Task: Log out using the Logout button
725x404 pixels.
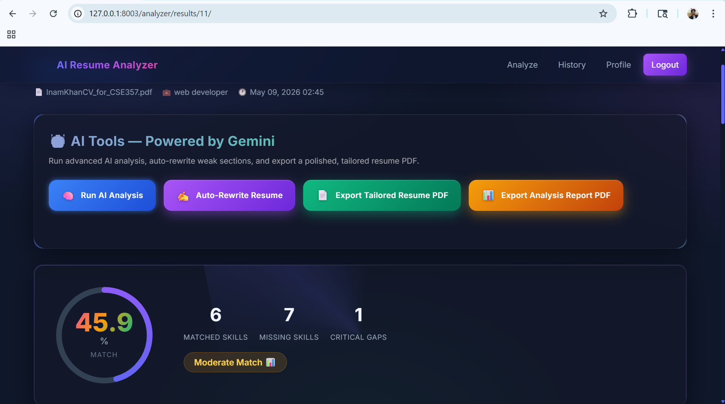Action: 665,65
